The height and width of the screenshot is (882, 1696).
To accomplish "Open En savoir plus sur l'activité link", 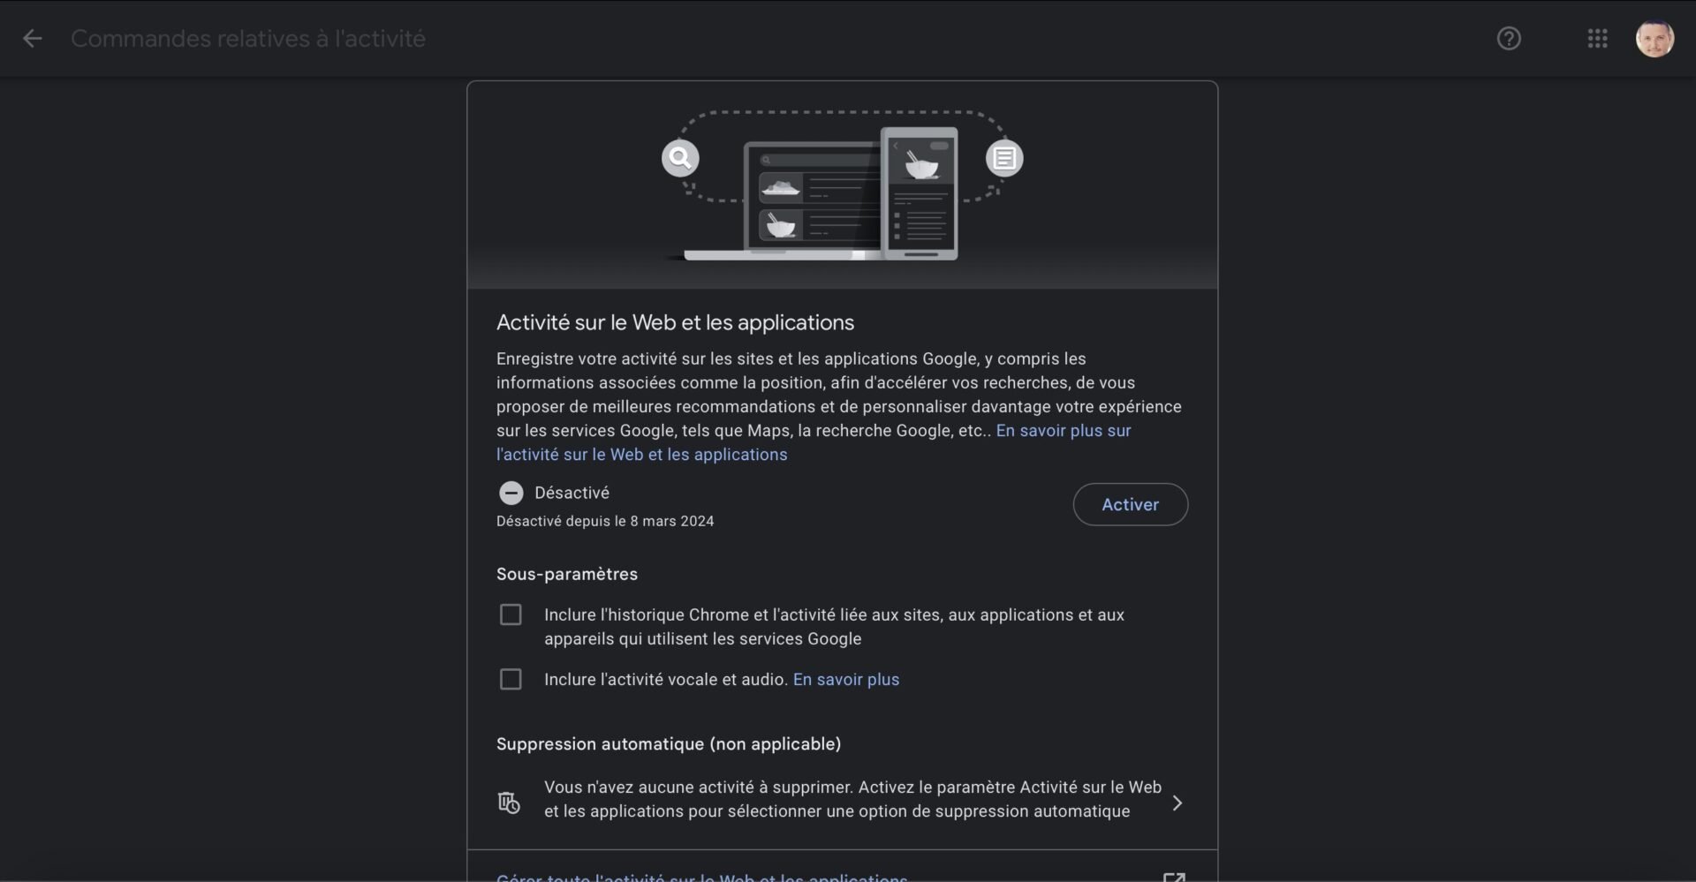I will 814,442.
